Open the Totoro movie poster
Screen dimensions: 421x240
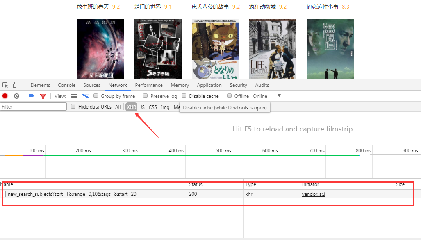point(215,49)
